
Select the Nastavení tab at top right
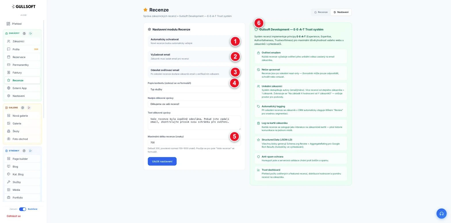pos(341,12)
